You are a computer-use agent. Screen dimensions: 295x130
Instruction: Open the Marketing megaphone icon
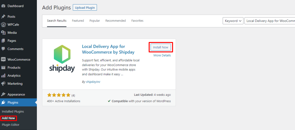click(3, 84)
